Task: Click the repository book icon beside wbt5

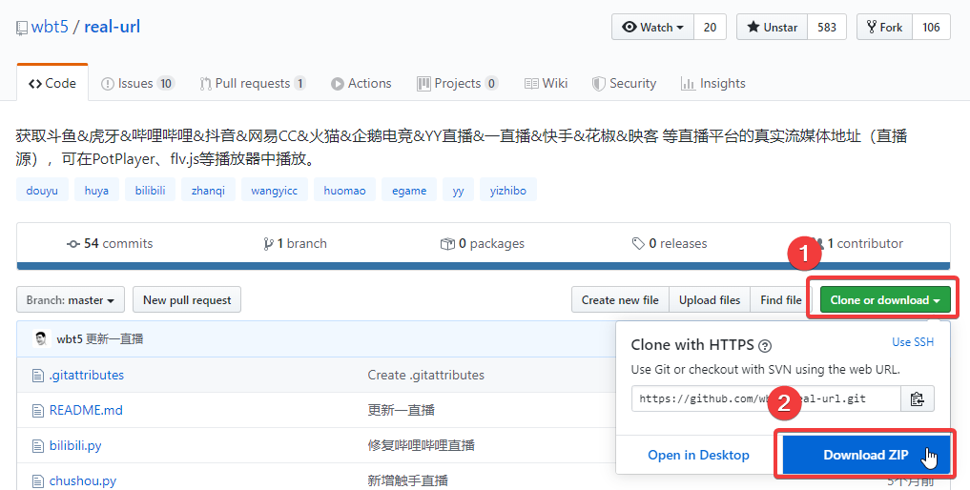Action: pyautogui.click(x=22, y=28)
